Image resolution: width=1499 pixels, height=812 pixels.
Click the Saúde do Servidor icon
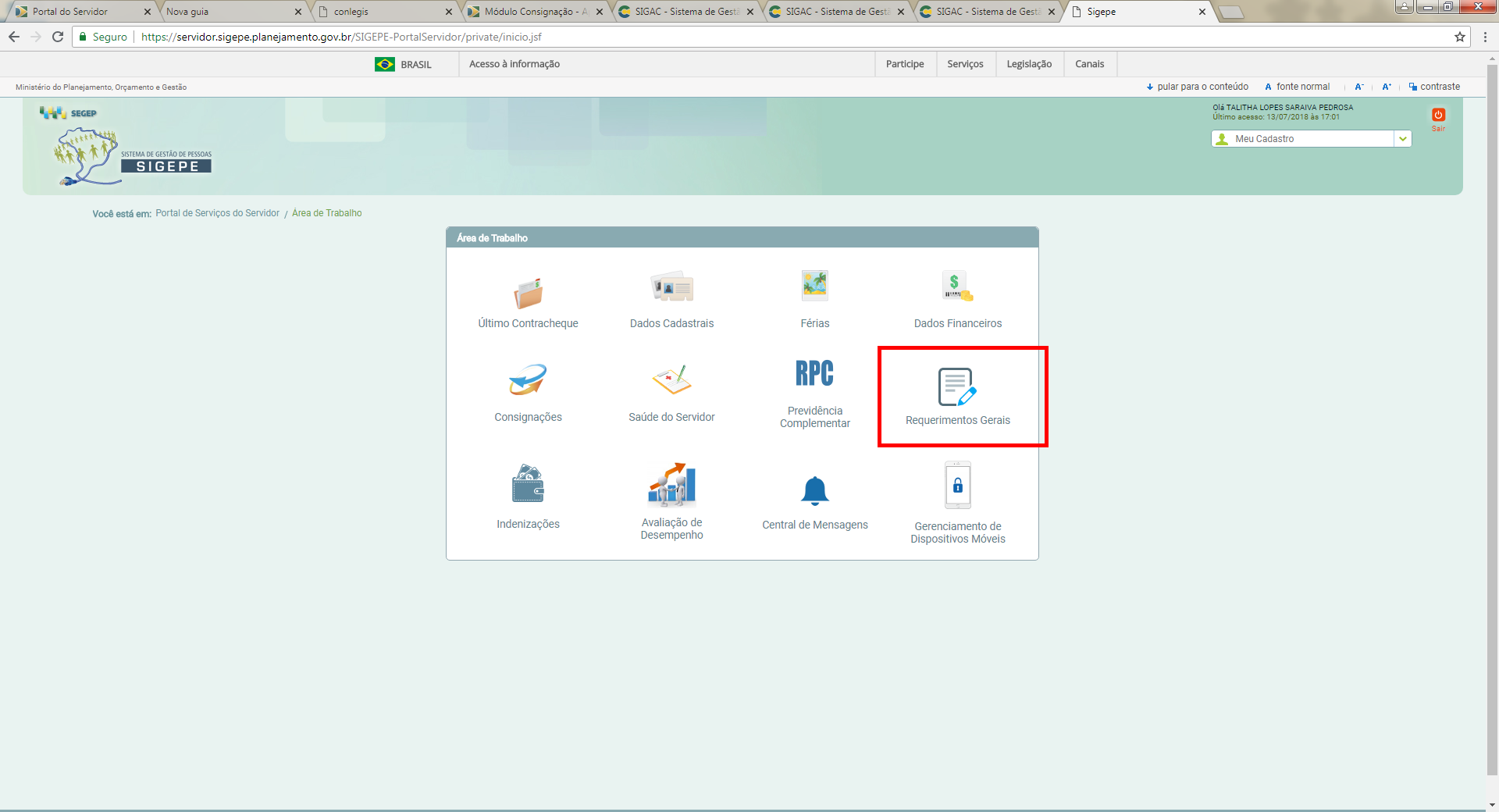click(x=671, y=380)
